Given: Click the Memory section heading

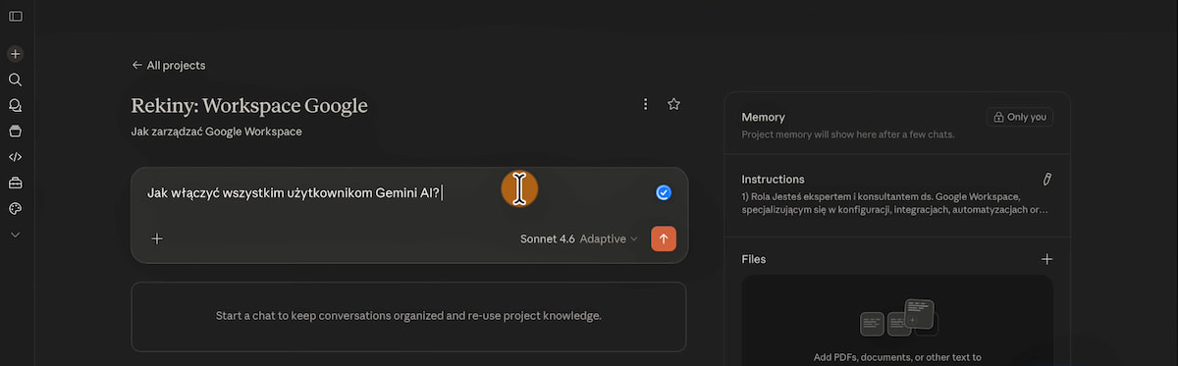Looking at the screenshot, I should 764,117.
